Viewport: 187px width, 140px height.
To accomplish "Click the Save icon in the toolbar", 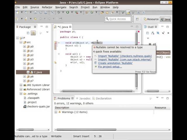I will [35, 12].
